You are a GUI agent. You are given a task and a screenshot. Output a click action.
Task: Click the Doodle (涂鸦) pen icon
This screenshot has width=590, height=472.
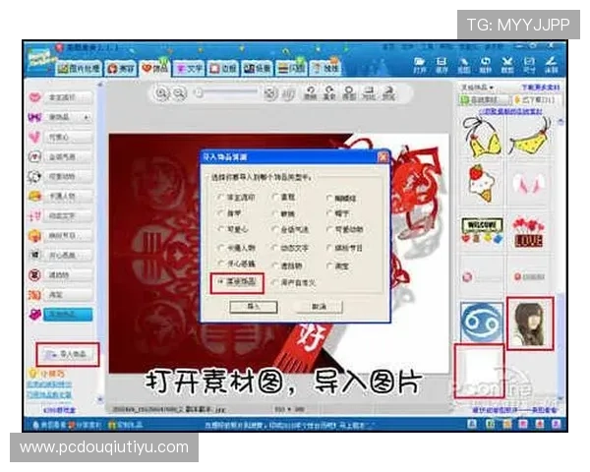[551, 65]
